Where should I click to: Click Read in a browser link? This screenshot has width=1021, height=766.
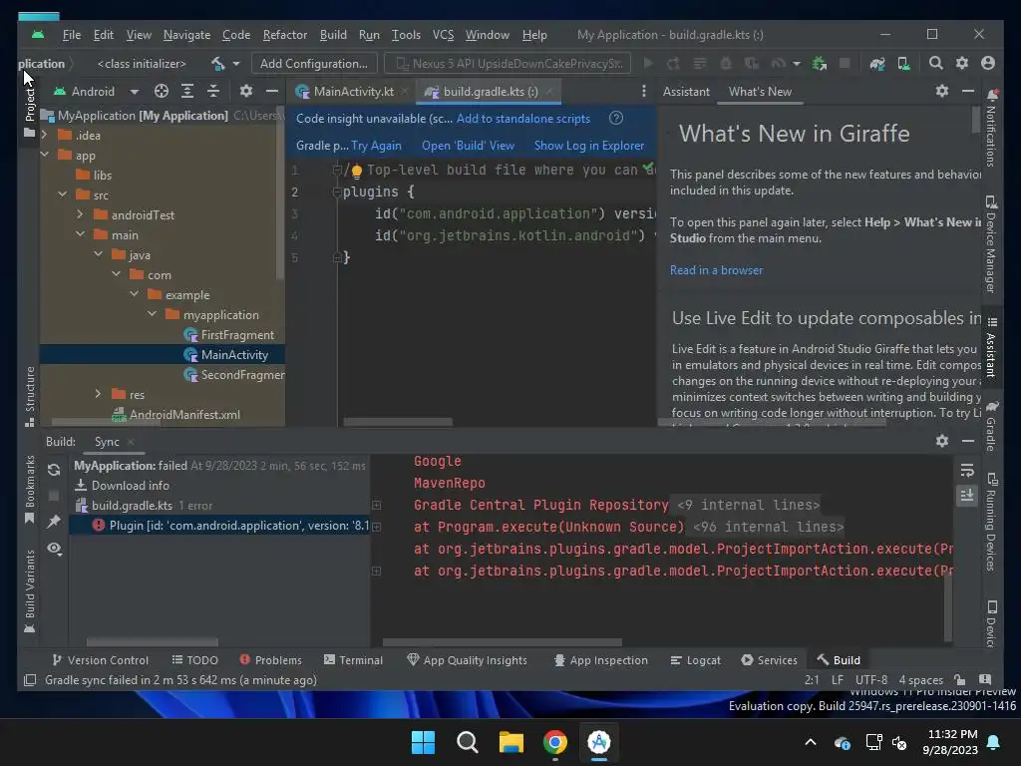[716, 269]
